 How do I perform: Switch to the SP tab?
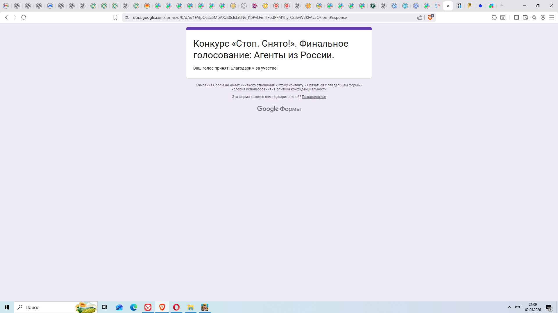tap(437, 6)
